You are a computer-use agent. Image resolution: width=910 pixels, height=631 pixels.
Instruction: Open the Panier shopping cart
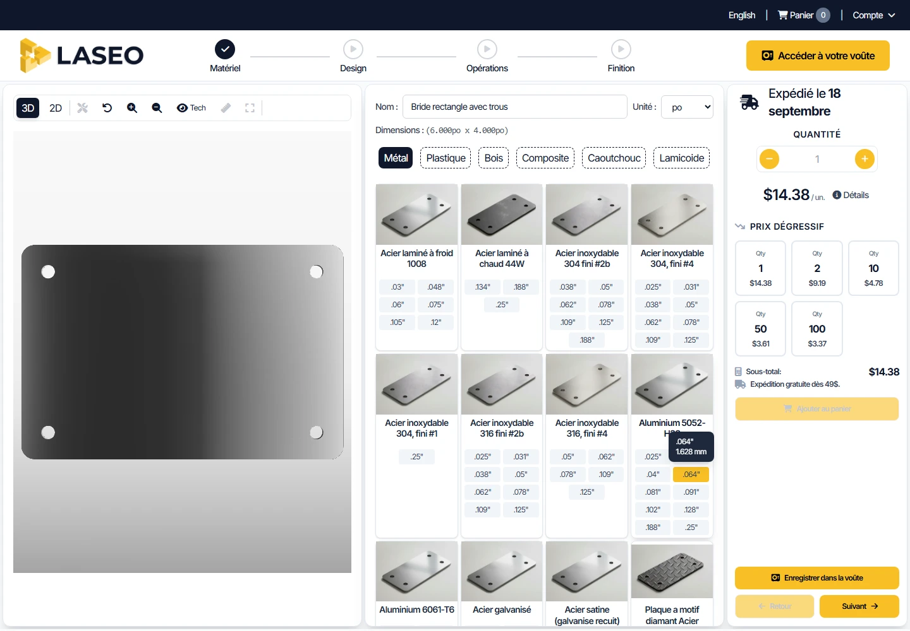(x=804, y=15)
